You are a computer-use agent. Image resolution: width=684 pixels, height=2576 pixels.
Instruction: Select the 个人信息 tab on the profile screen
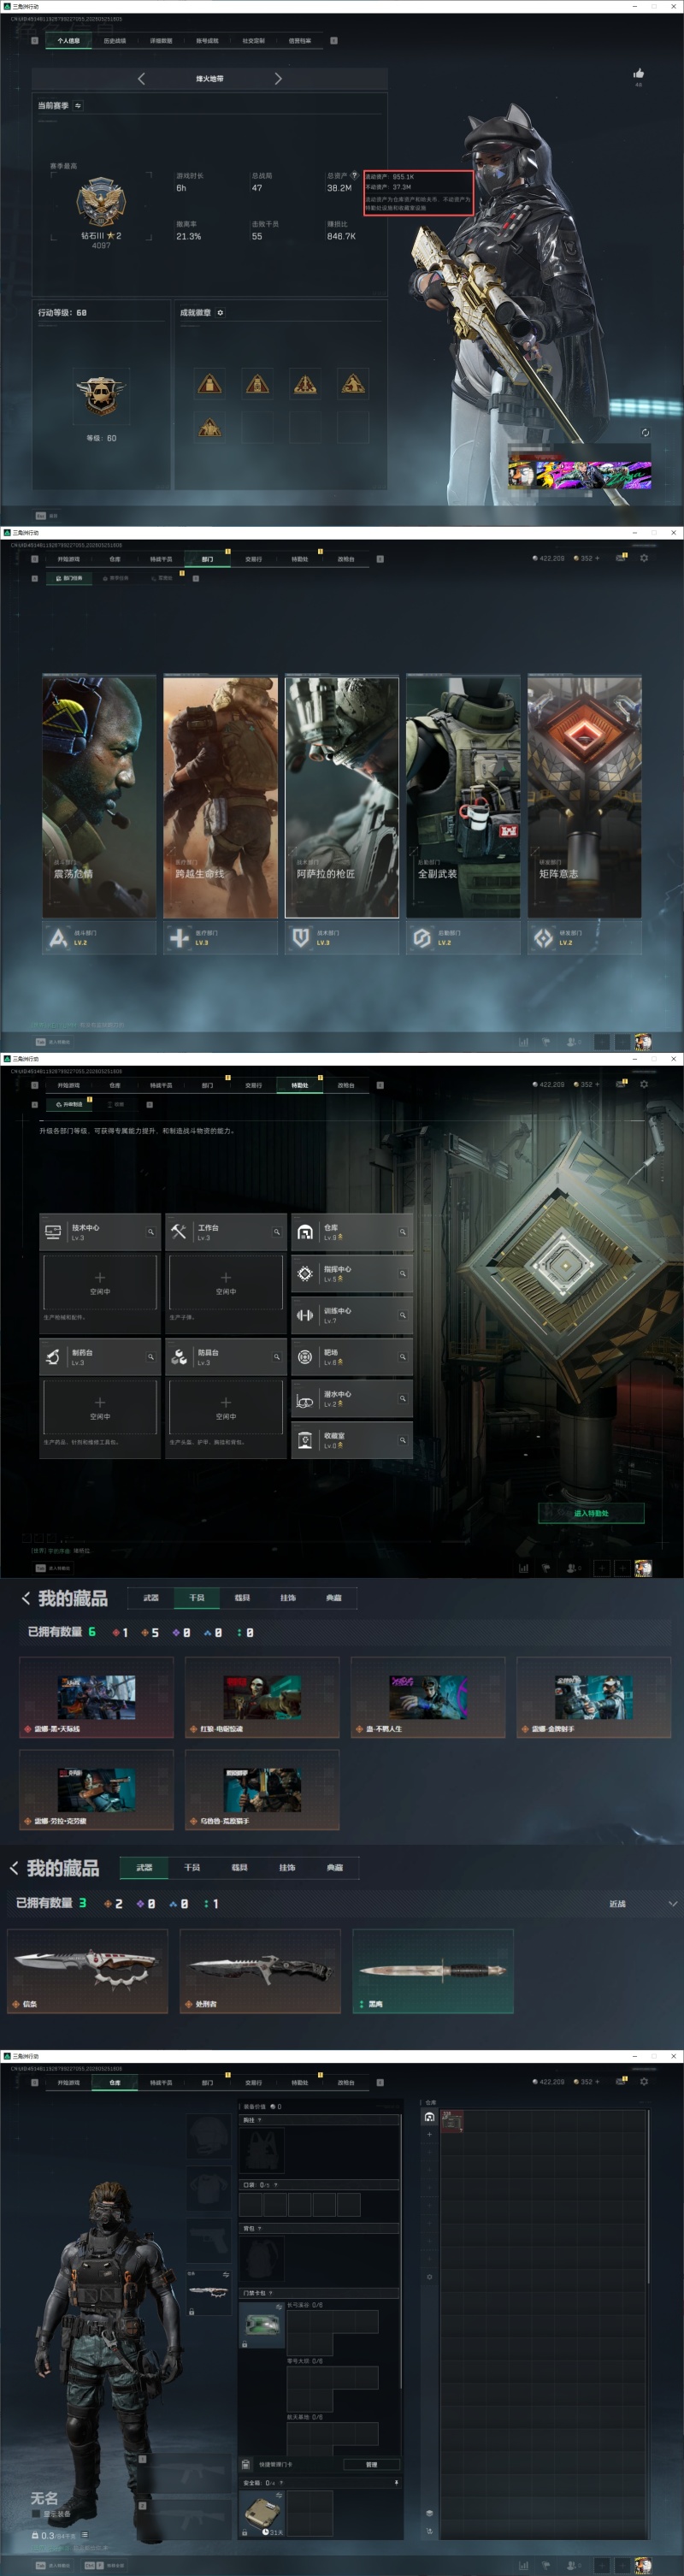click(x=68, y=41)
